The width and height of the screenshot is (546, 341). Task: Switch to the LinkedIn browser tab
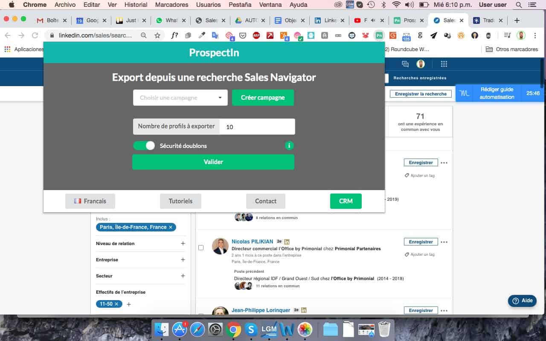328,20
